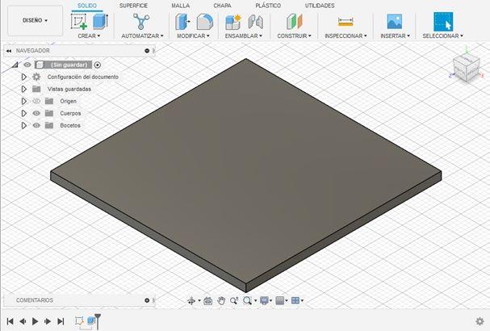Toggle visibility of the Origen folder
Screen dimensions: 490x331
36,101
